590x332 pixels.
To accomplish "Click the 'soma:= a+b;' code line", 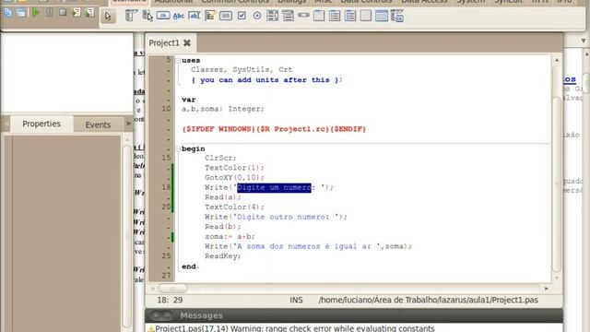I will point(230,236).
